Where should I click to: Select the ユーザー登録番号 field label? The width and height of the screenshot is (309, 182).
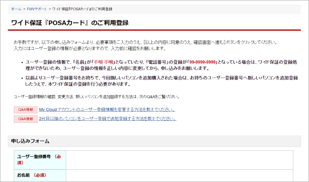click(x=34, y=157)
